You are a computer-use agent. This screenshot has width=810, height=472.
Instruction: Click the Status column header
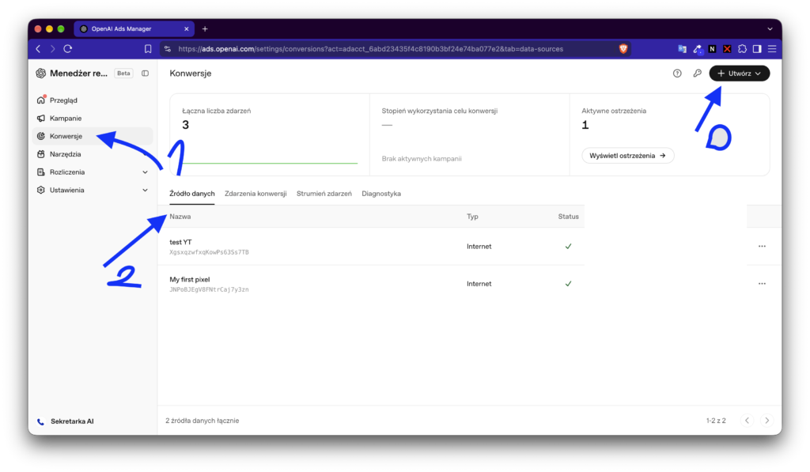[568, 217]
